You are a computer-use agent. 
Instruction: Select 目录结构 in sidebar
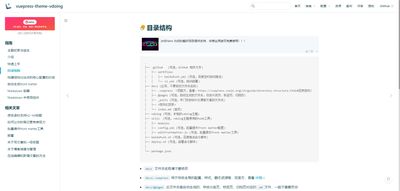pos(14,71)
